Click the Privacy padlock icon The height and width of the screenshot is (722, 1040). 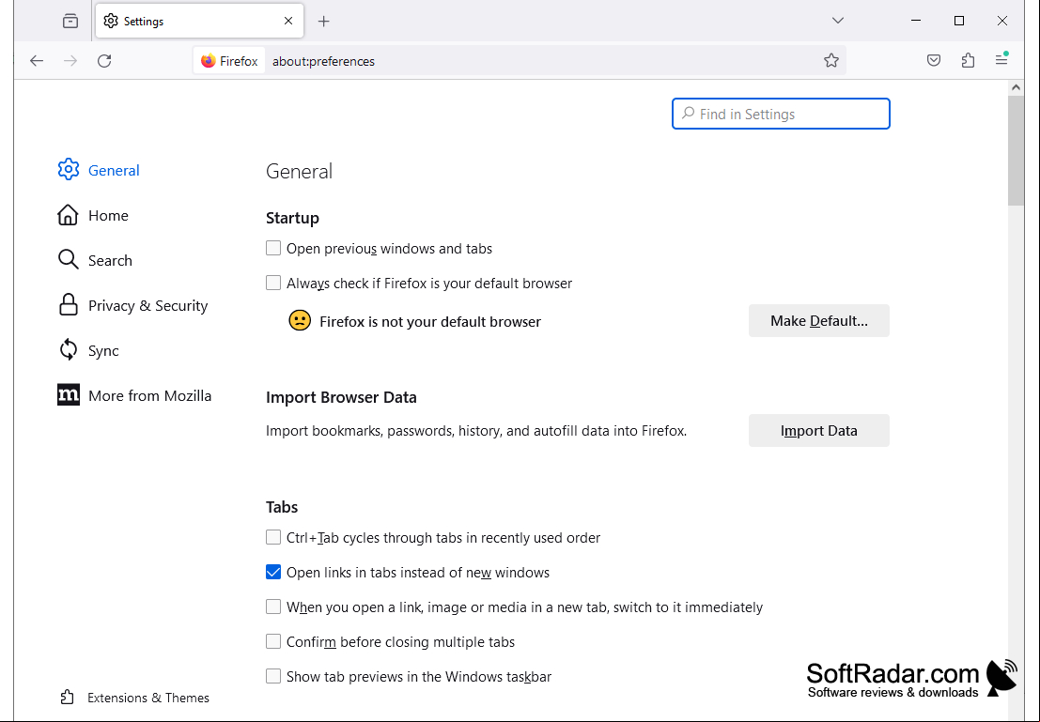pyautogui.click(x=69, y=305)
